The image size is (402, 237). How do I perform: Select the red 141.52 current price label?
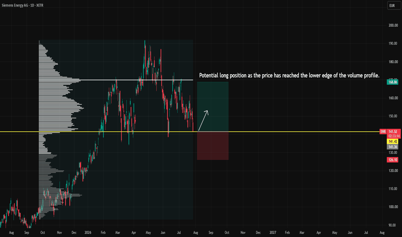(393, 131)
